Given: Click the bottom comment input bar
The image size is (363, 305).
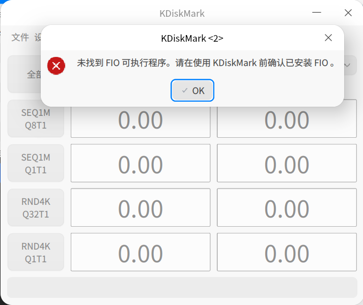Looking at the screenshot, I should (182, 287).
